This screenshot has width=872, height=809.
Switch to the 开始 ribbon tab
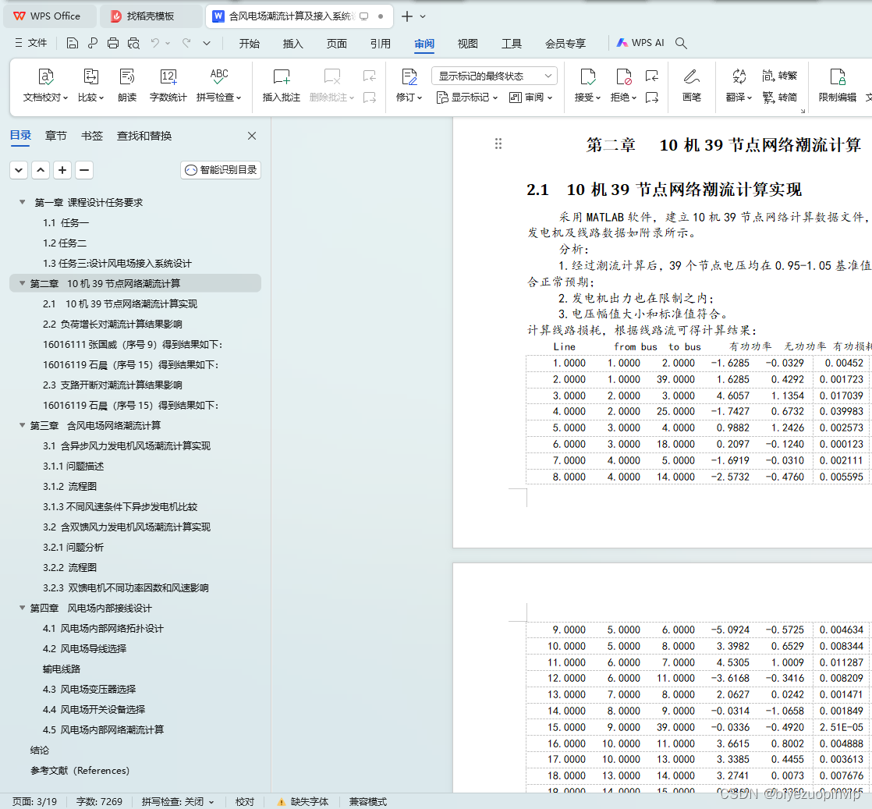[249, 44]
